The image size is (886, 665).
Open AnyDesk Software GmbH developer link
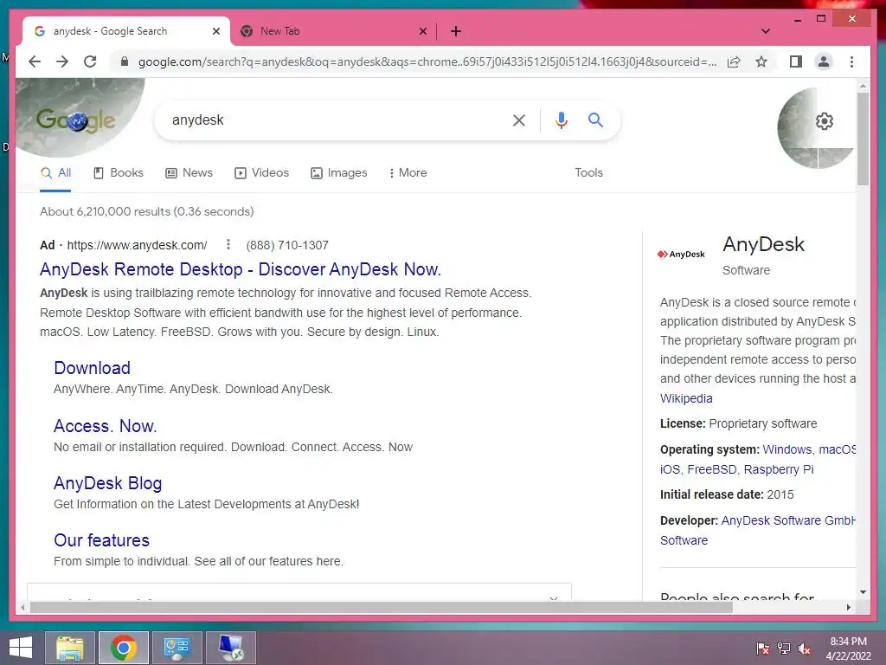tap(788, 520)
